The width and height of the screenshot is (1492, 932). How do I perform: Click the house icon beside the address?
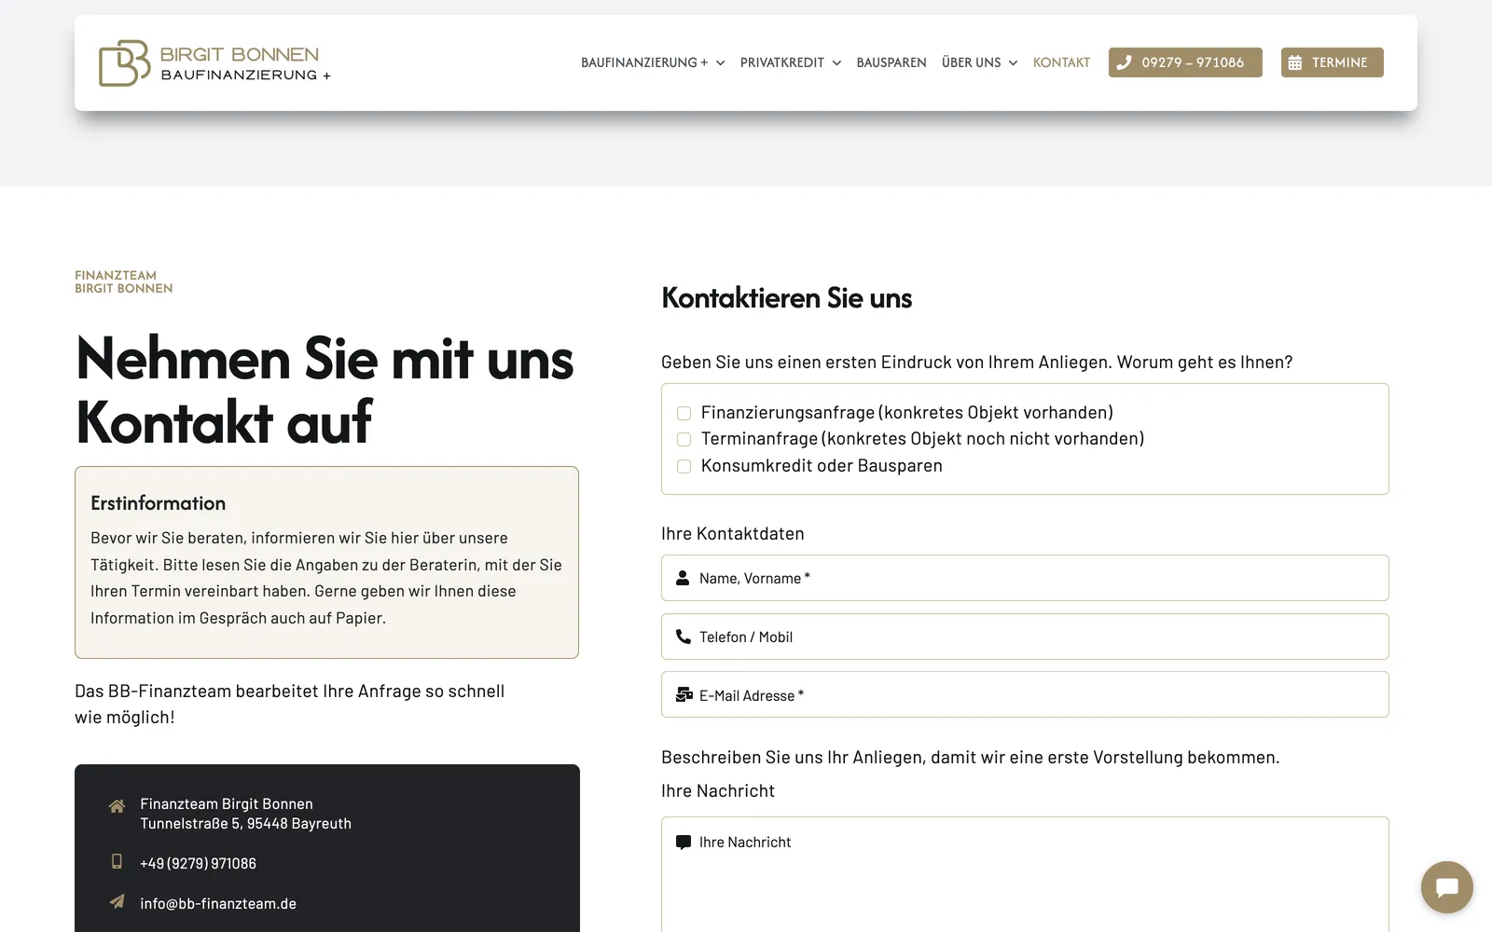117,805
